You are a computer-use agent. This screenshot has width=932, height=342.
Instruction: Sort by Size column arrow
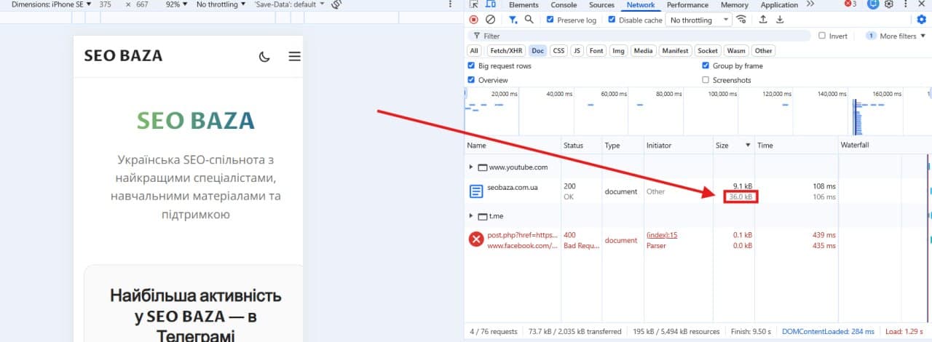pyautogui.click(x=747, y=146)
